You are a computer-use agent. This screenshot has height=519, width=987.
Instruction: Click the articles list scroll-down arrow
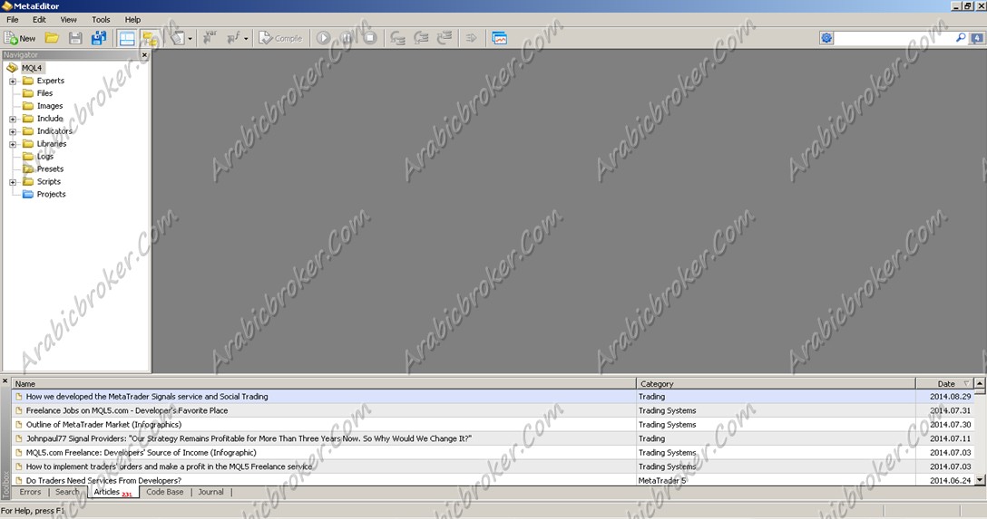(x=980, y=480)
